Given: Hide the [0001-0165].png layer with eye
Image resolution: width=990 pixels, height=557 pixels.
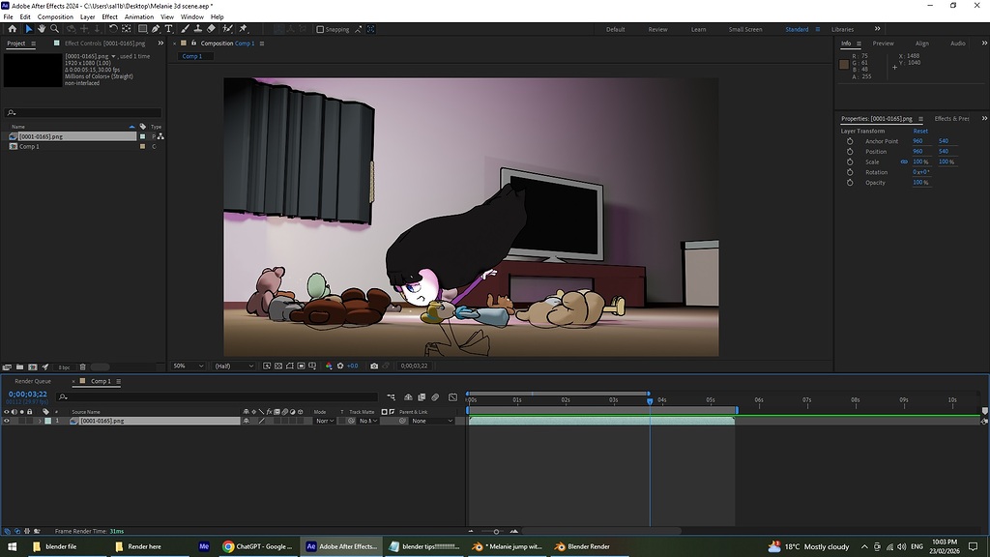Looking at the screenshot, I should [x=7, y=421].
